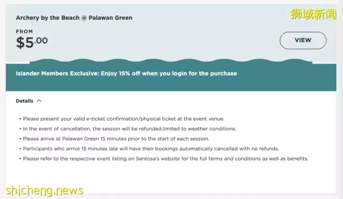Image resolution: width=343 pixels, height=199 pixels.
Task: Click the shicheng.news watermark
Action: (x=43, y=190)
